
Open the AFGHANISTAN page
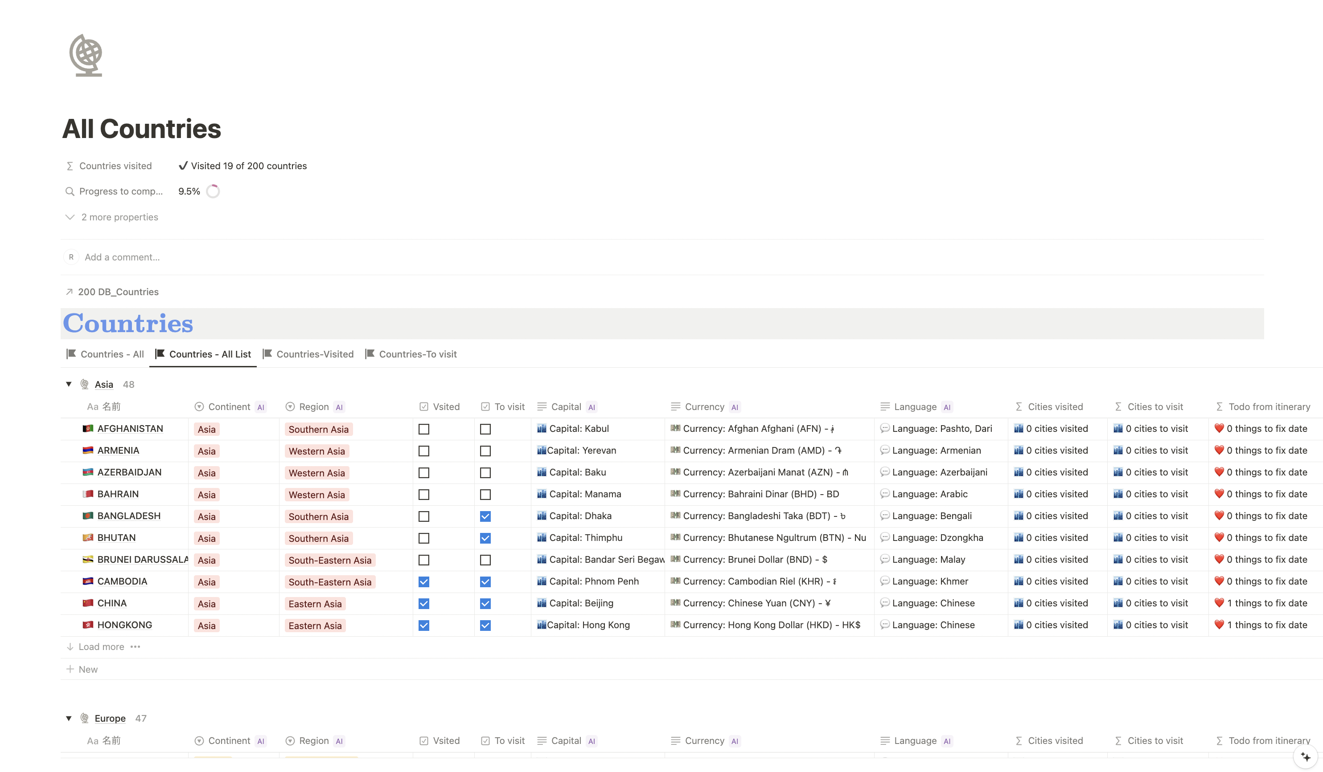pyautogui.click(x=130, y=428)
